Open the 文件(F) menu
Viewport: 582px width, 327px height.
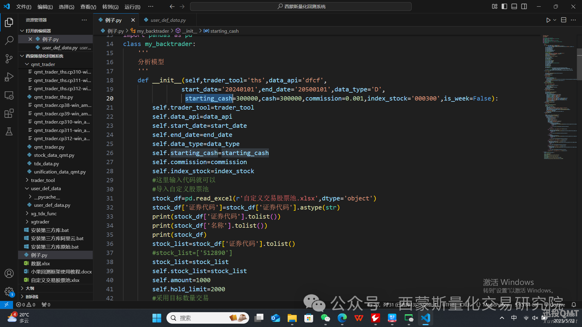pyautogui.click(x=24, y=7)
